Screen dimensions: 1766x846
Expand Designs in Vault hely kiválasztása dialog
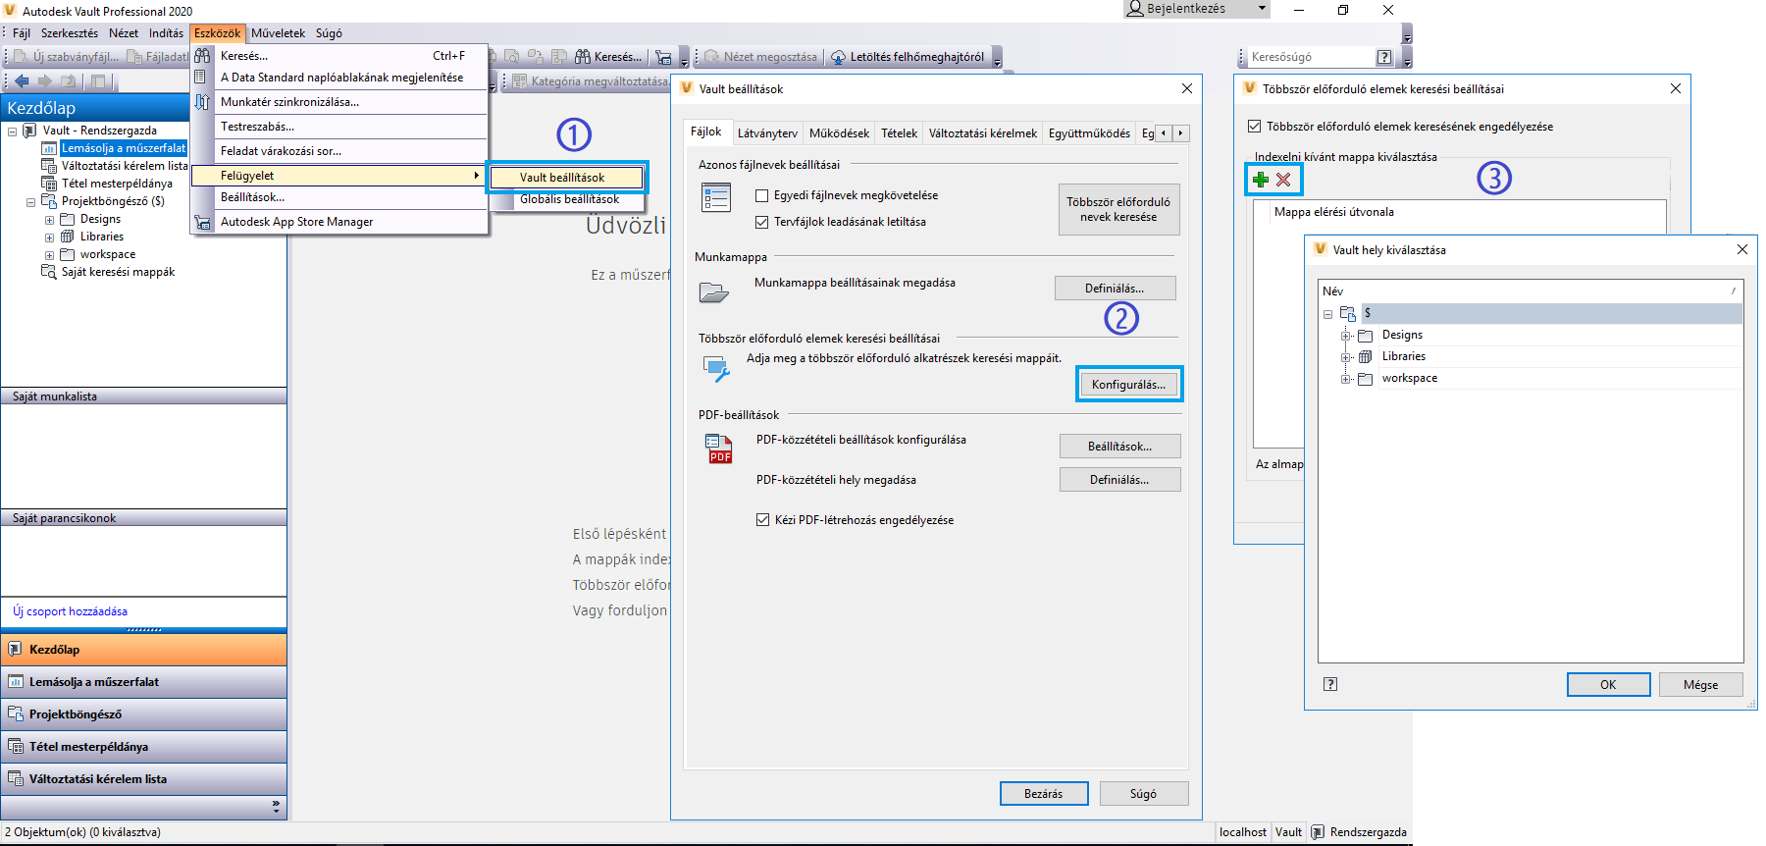pos(1346,336)
